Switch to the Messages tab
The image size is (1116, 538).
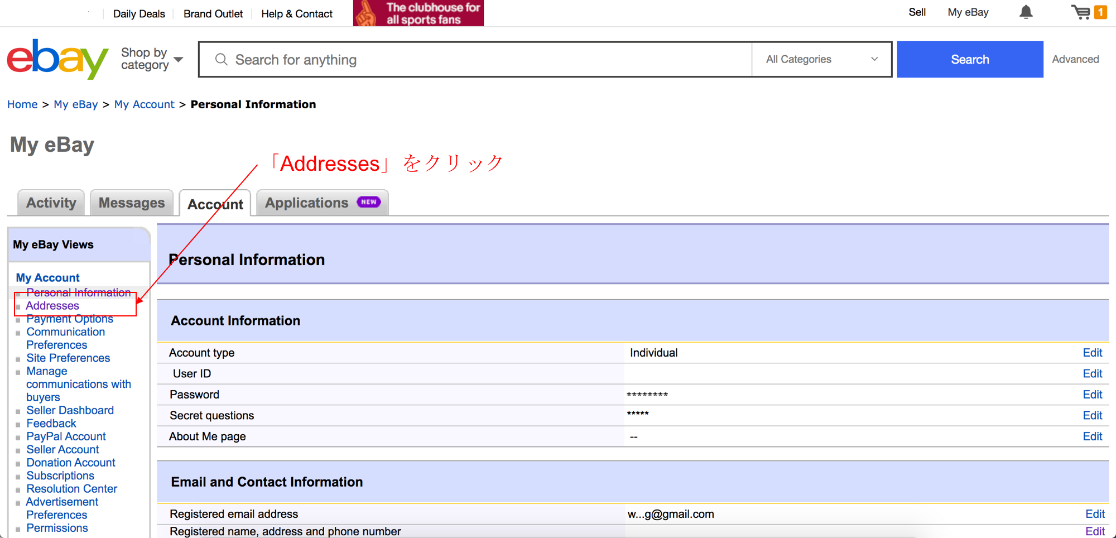point(132,203)
